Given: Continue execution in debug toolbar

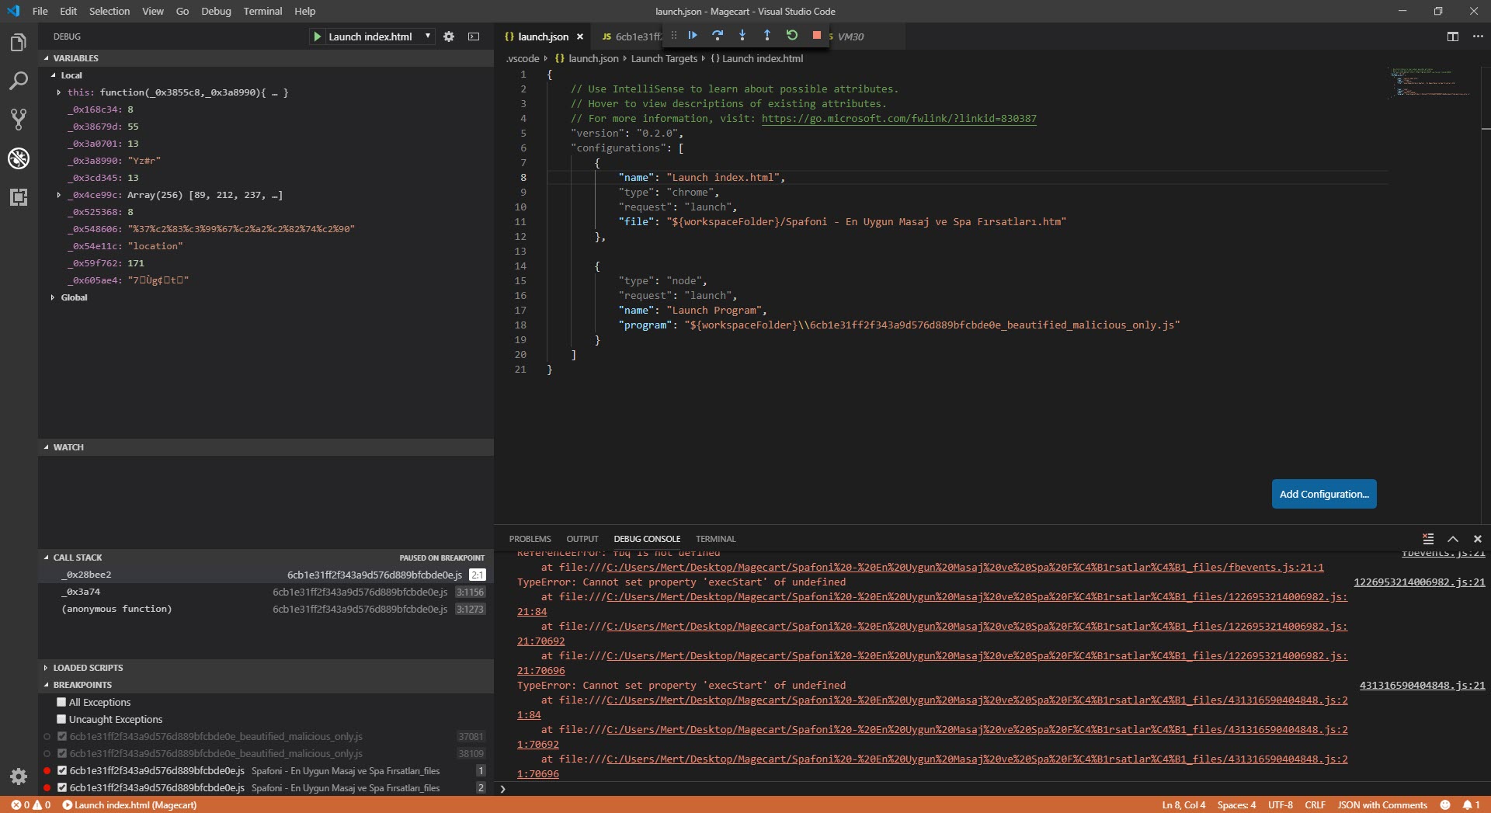Looking at the screenshot, I should (693, 35).
